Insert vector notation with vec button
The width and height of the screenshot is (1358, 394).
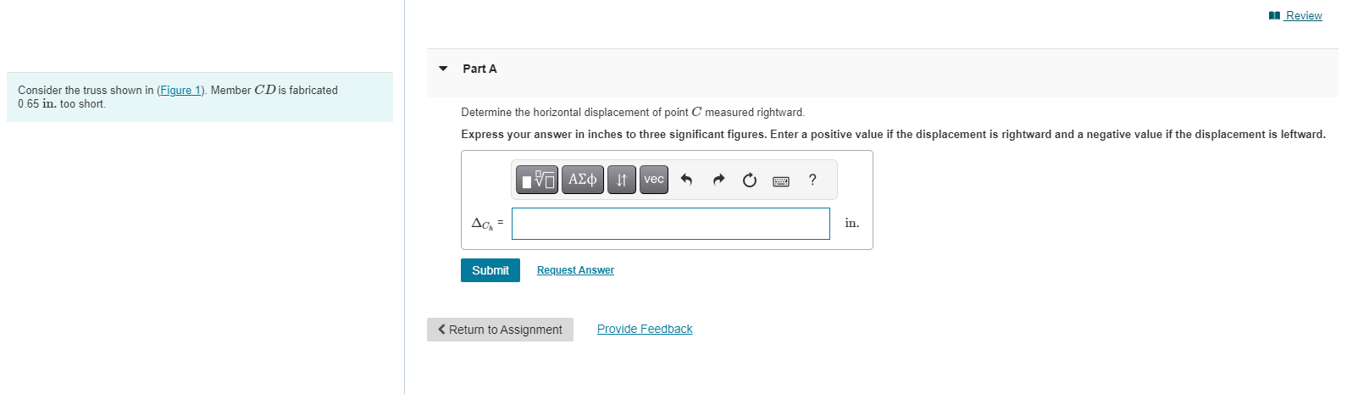click(653, 180)
